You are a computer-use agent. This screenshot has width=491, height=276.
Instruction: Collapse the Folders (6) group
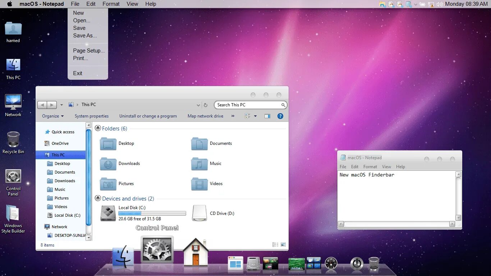(x=98, y=128)
